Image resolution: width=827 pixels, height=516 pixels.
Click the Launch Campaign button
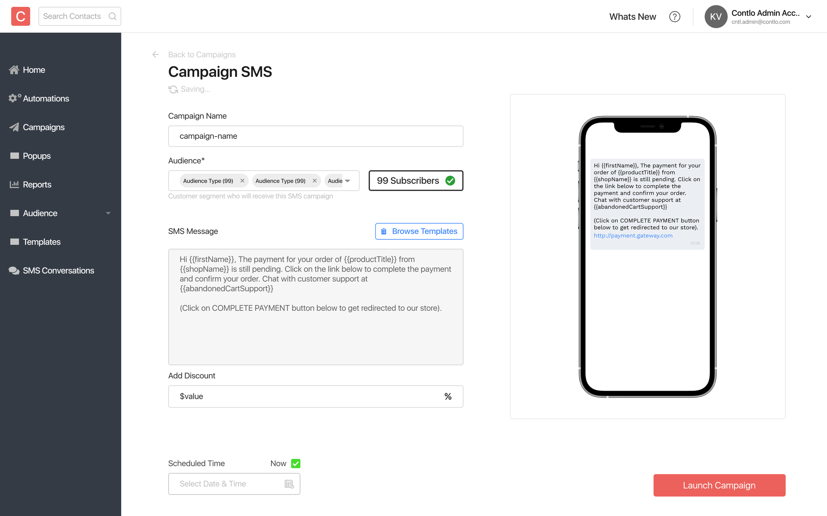(719, 485)
